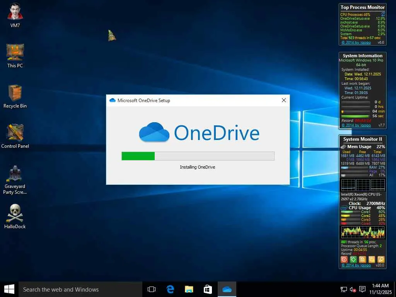
Task: Open the VM7 desktop icon
Action: click(x=15, y=15)
